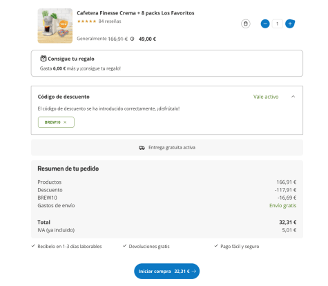
Task: Click the checkmark beside Pago fácil y seguro
Action: point(216,246)
